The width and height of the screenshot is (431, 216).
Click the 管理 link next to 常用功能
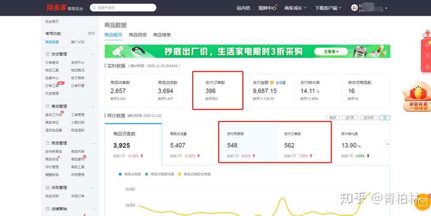click(91, 34)
